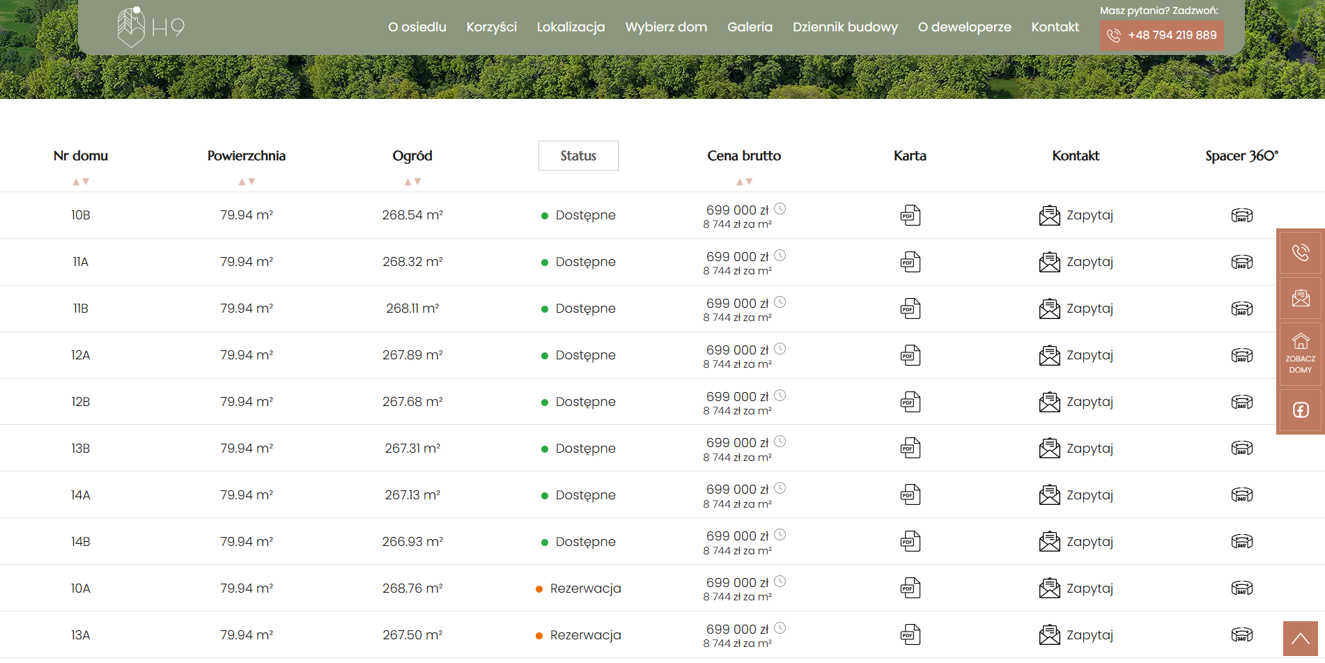The height and width of the screenshot is (663, 1325).
Task: Click the phone icon in the side panel
Action: click(x=1300, y=252)
